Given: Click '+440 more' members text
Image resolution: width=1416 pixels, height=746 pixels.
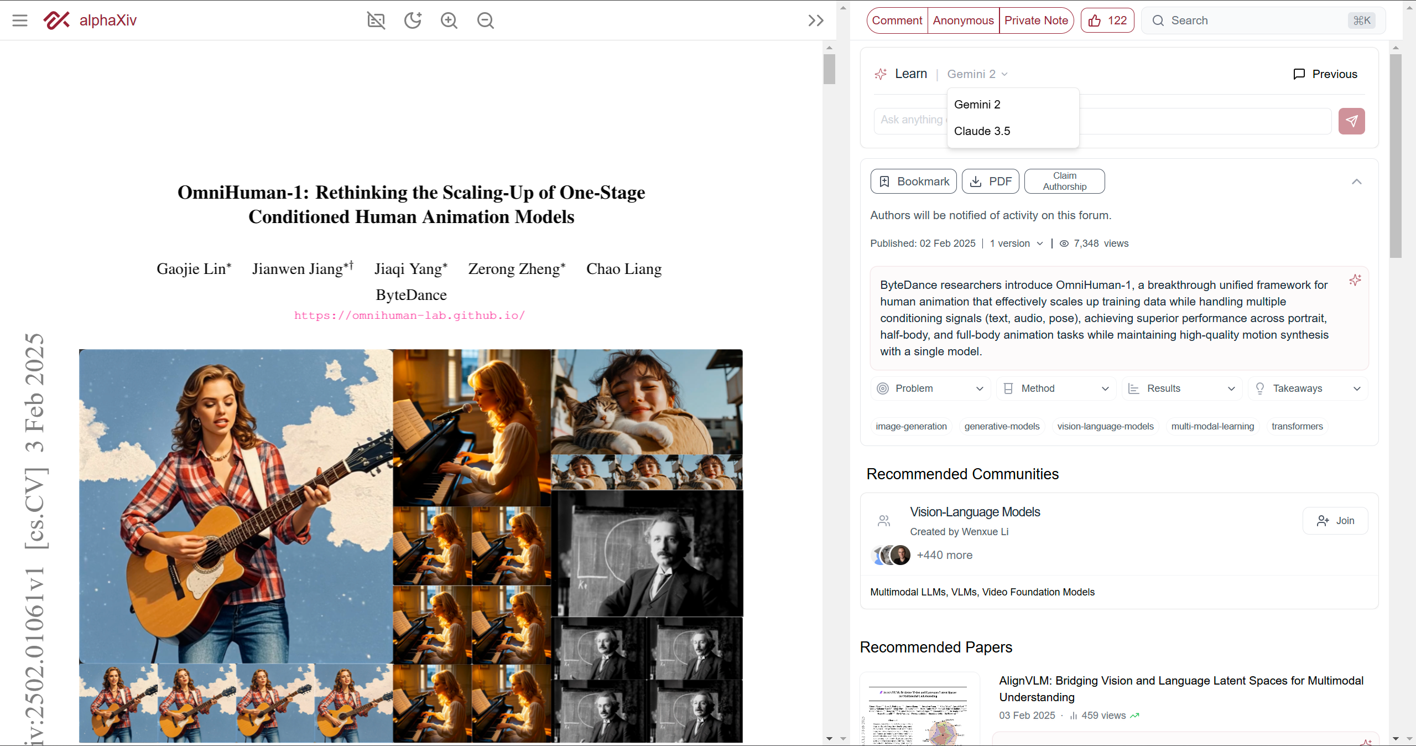Looking at the screenshot, I should [944, 555].
